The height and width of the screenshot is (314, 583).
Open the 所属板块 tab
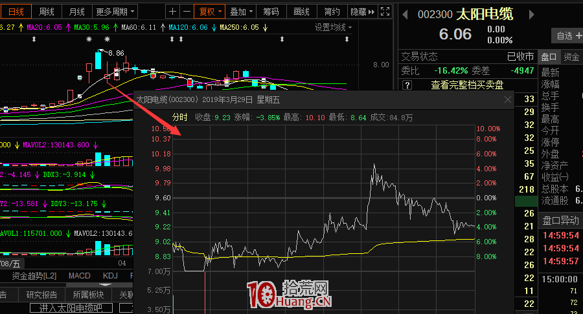click(x=88, y=295)
